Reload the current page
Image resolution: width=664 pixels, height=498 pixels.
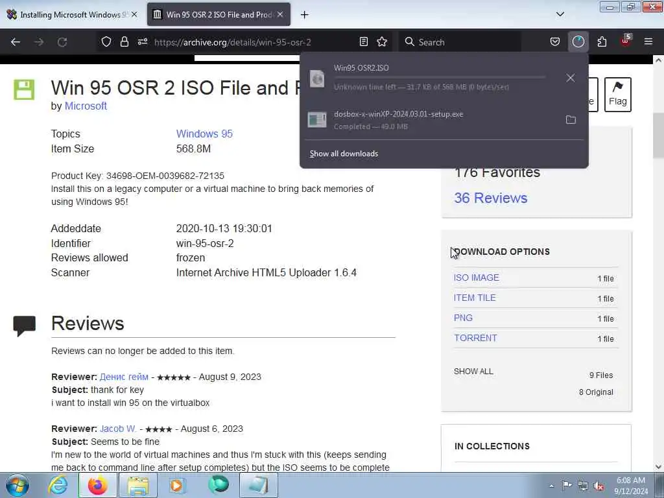(x=62, y=42)
